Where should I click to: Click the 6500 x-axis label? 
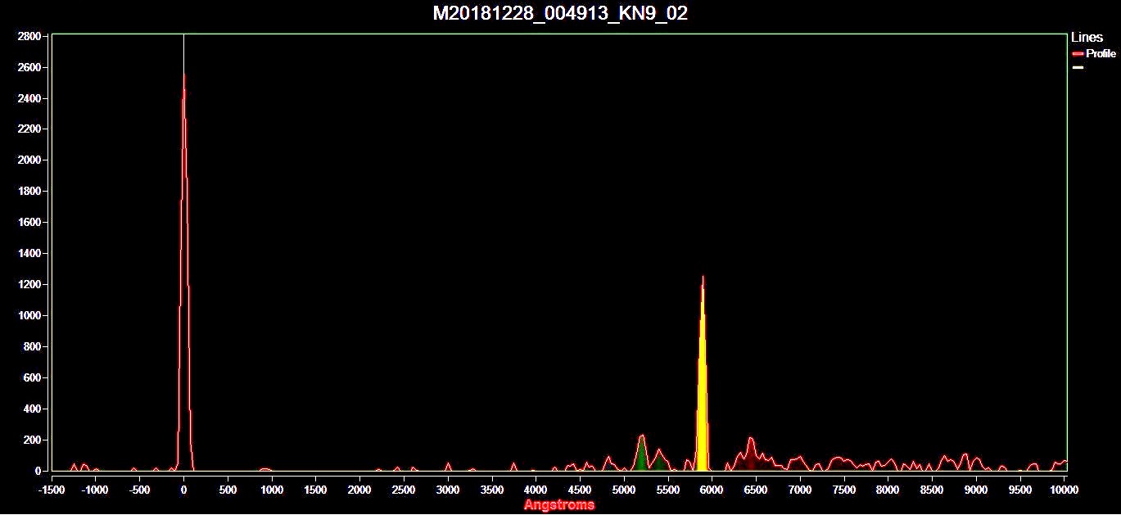click(756, 490)
